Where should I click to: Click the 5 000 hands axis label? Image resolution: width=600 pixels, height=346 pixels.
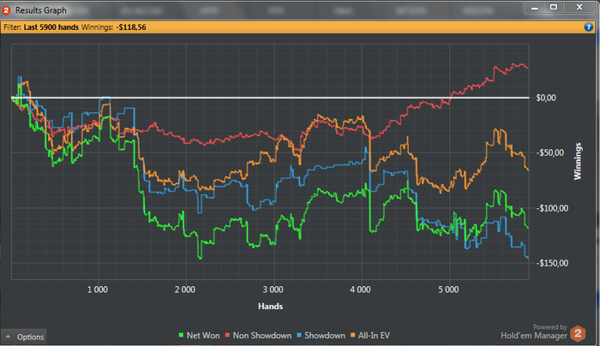[x=448, y=289]
